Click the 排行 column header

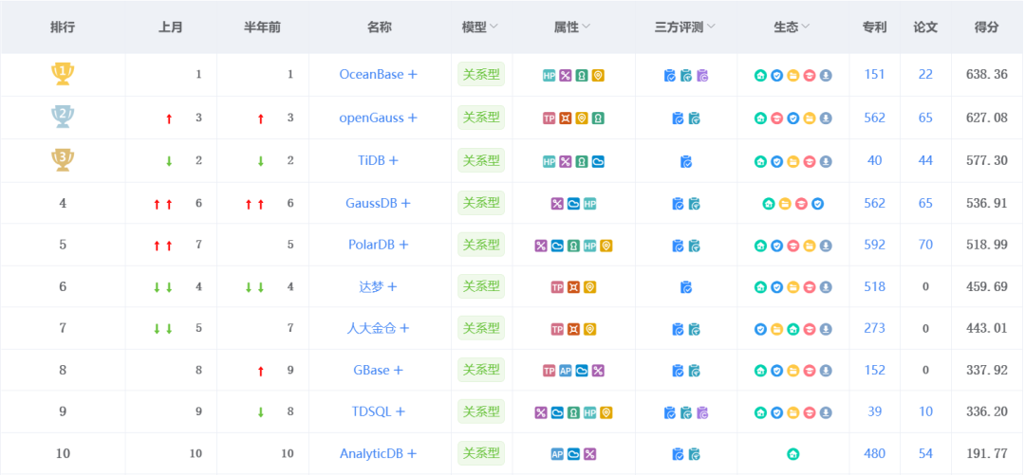pyautogui.click(x=63, y=27)
